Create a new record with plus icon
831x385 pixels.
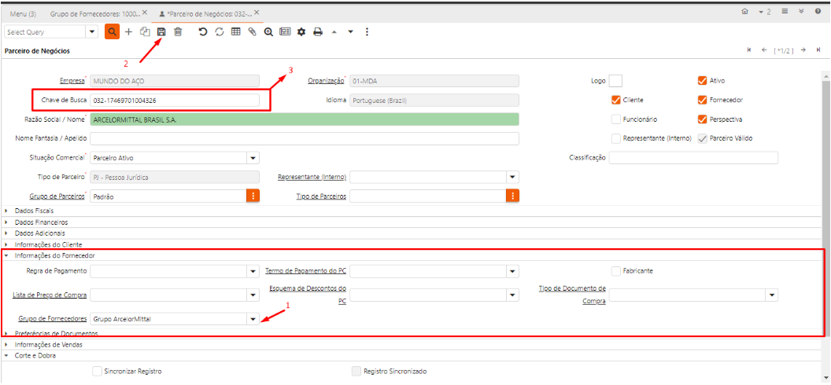coord(128,31)
